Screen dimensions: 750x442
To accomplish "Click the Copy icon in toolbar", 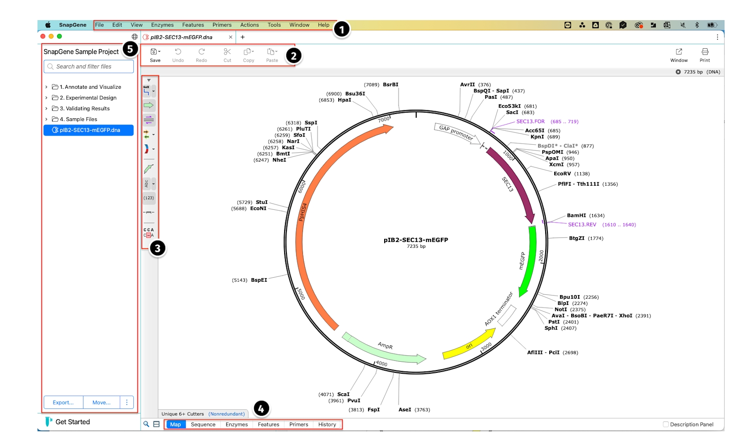I will coord(249,52).
